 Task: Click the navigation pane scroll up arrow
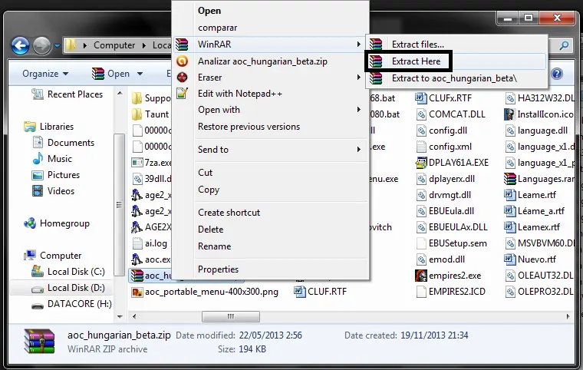click(x=120, y=93)
